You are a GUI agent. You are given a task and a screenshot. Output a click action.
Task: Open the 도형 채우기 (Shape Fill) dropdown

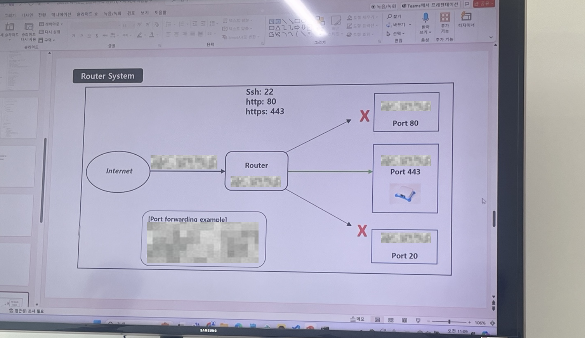click(x=362, y=17)
